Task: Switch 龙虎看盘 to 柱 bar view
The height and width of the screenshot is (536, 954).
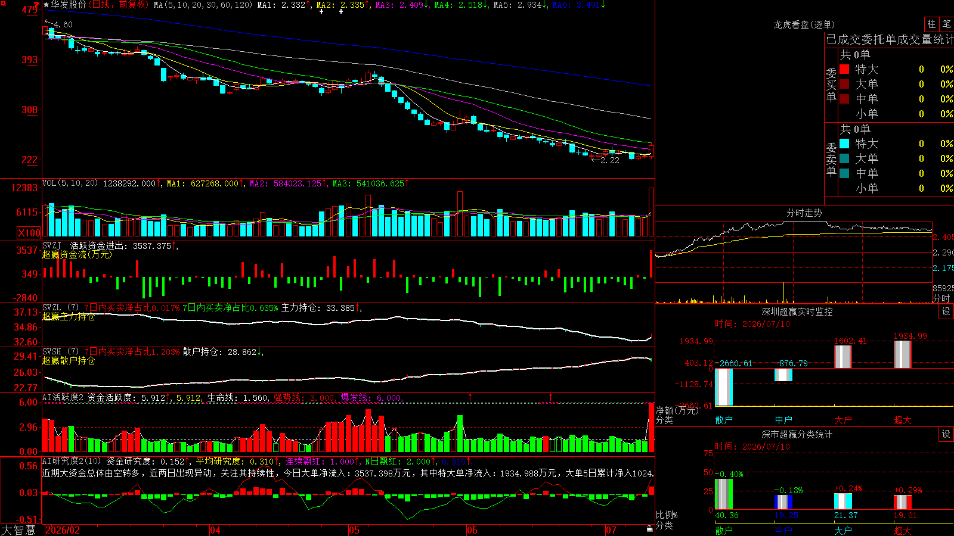Action: [x=931, y=24]
